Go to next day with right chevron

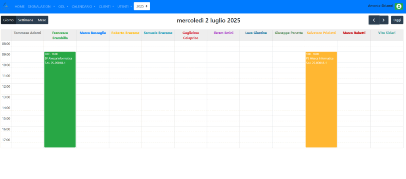[x=383, y=20]
